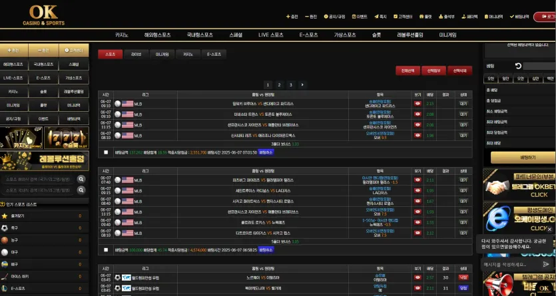
Task: Click 슬롯 button in left sidebar grid
Action: click(x=44, y=91)
